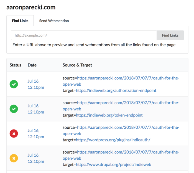Click green check icon for token-endpoint row
The height and width of the screenshot is (173, 194).
click(x=14, y=109)
